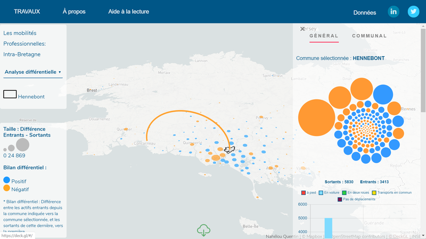The height and width of the screenshot is (239, 426).
Task: Expand the Analyse différentielle dropdown
Action: [32, 72]
